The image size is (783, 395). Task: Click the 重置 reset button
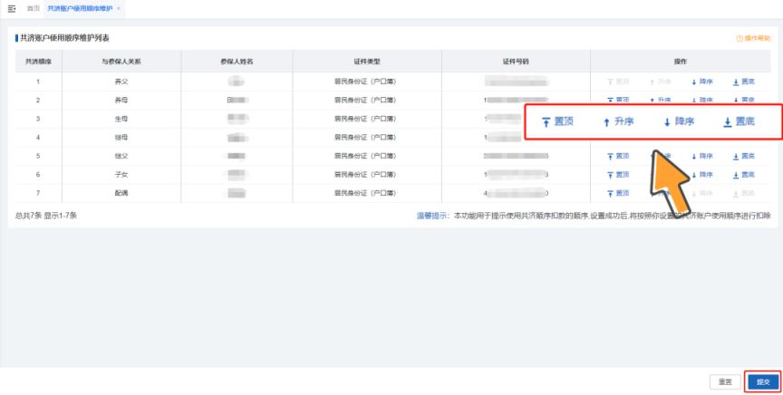(725, 382)
